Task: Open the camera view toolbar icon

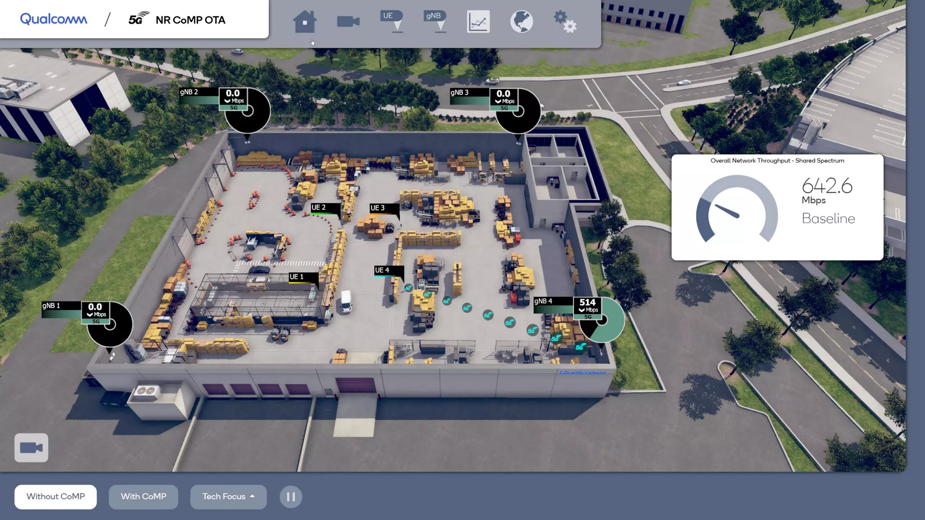Action: pyautogui.click(x=348, y=21)
